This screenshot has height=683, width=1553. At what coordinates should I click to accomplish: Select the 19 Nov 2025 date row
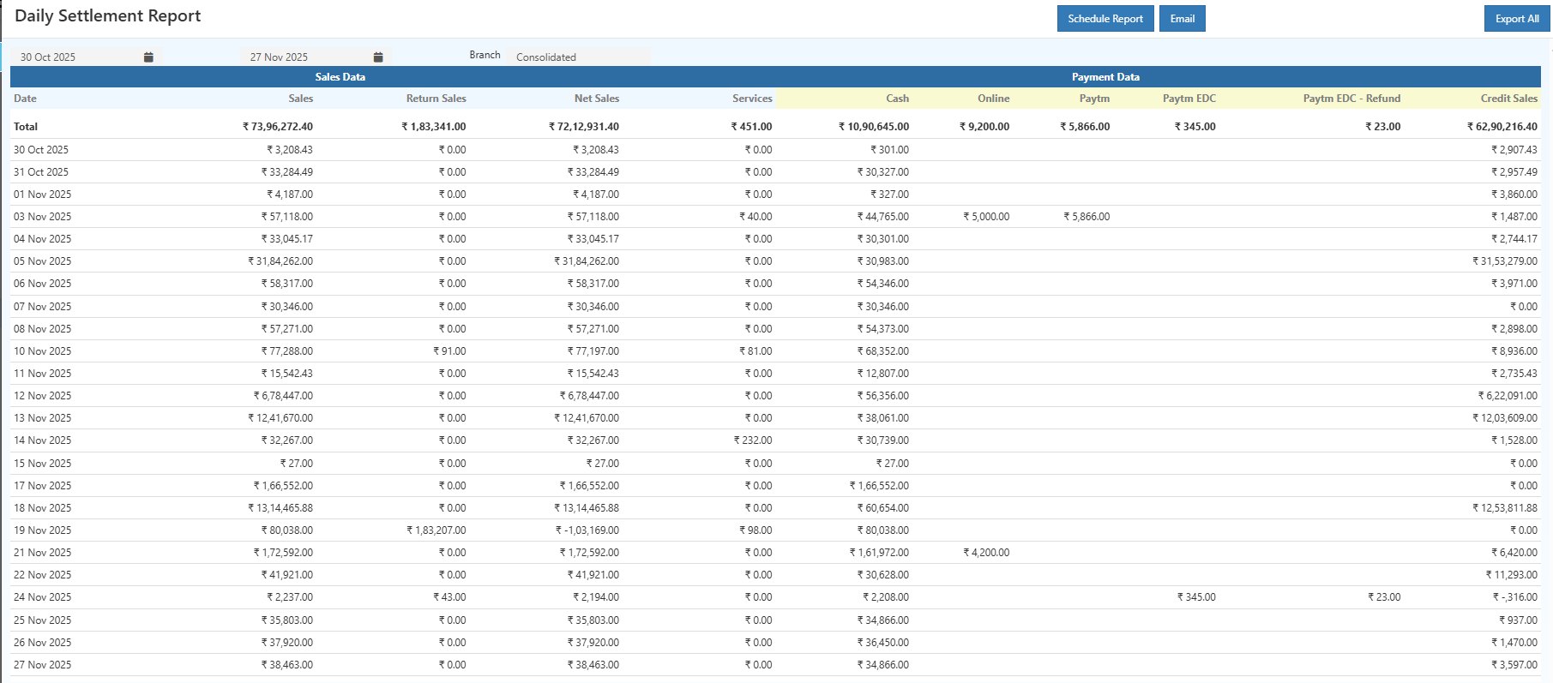pyautogui.click(x=43, y=530)
